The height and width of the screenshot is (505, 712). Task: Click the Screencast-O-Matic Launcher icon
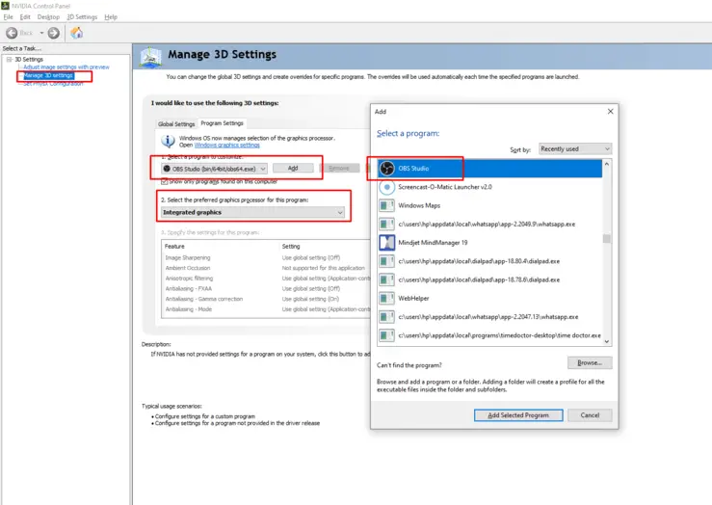(387, 187)
